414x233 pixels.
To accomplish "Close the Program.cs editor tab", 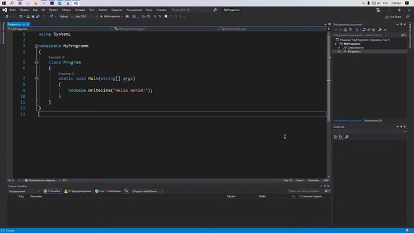I will (x=28, y=25).
